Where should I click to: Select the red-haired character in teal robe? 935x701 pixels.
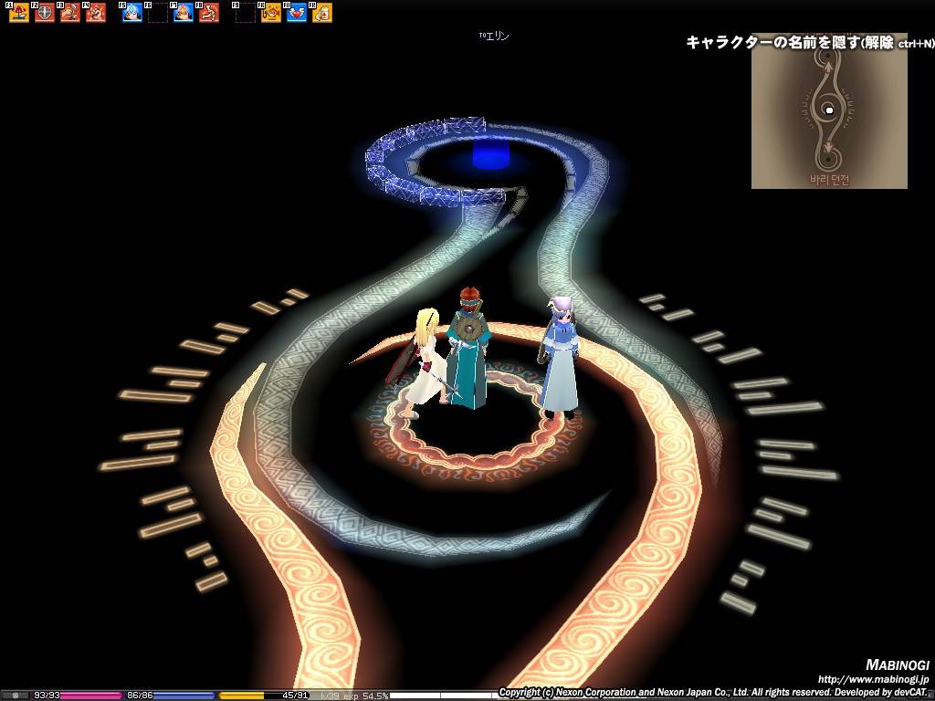click(x=469, y=348)
